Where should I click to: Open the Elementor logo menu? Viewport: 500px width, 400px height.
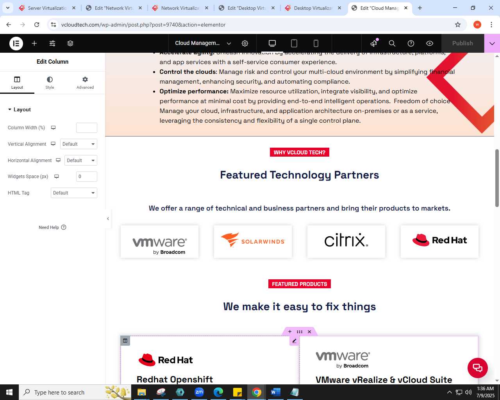(x=16, y=43)
